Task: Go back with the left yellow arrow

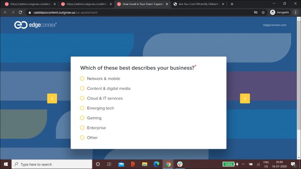Action: pyautogui.click(x=52, y=99)
